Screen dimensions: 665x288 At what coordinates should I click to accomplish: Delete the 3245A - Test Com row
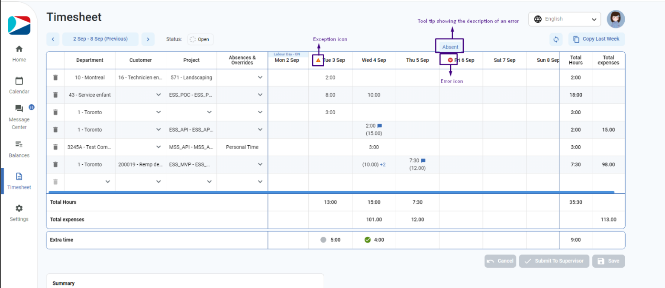click(55, 147)
